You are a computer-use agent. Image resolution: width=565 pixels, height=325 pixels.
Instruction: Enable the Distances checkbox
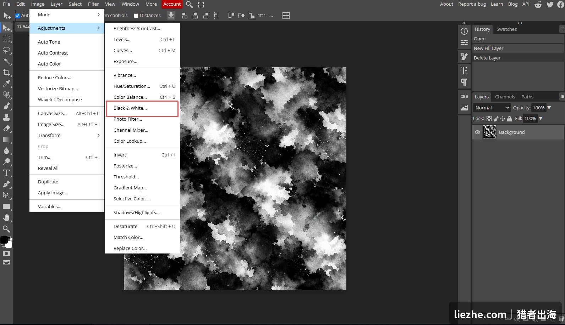click(x=136, y=16)
